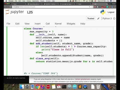Open System Preferences from the dock
This screenshot has height=90, width=120.
click(x=27, y=87)
